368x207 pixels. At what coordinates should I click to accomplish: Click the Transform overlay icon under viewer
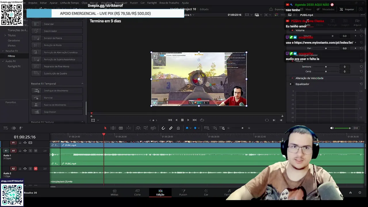93,120
